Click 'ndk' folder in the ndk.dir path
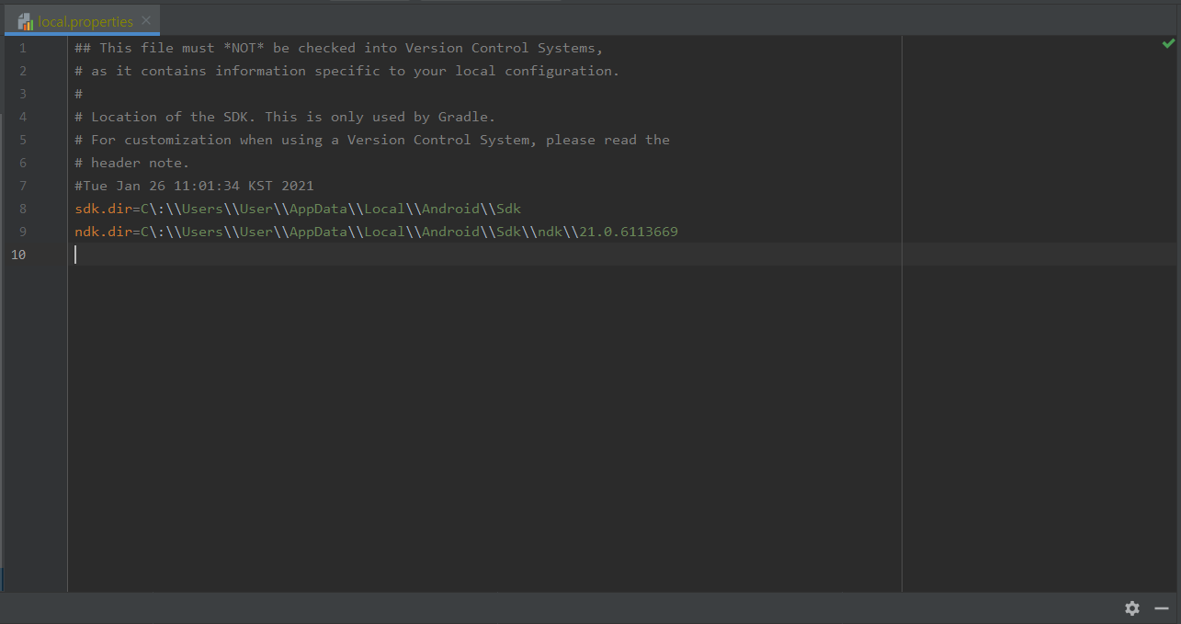This screenshot has height=624, width=1181. point(550,232)
